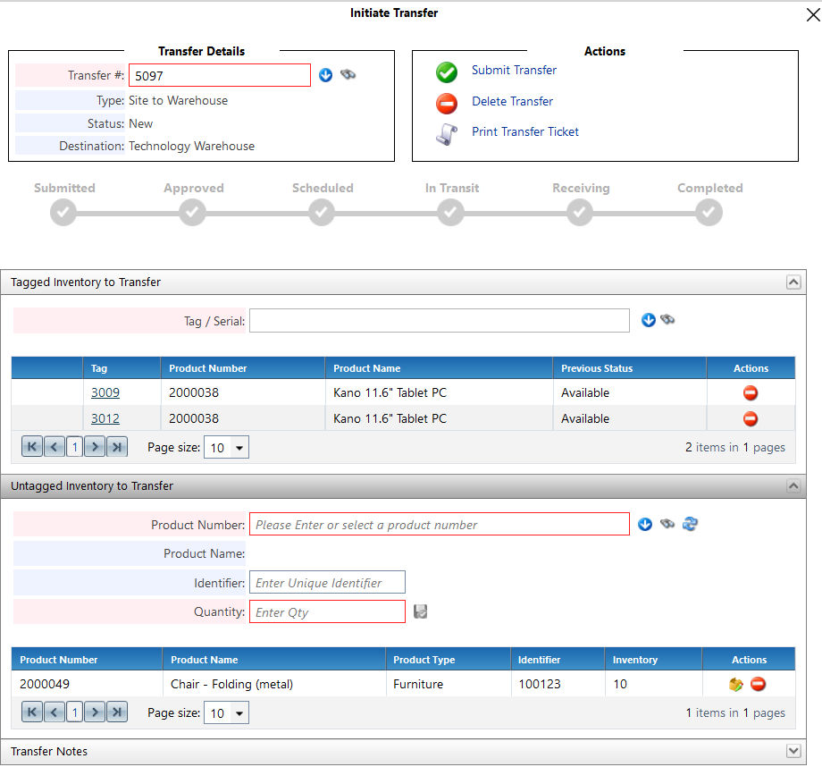The width and height of the screenshot is (822, 767).
Task: Click the Transfer Notes panel title
Action: (49, 751)
